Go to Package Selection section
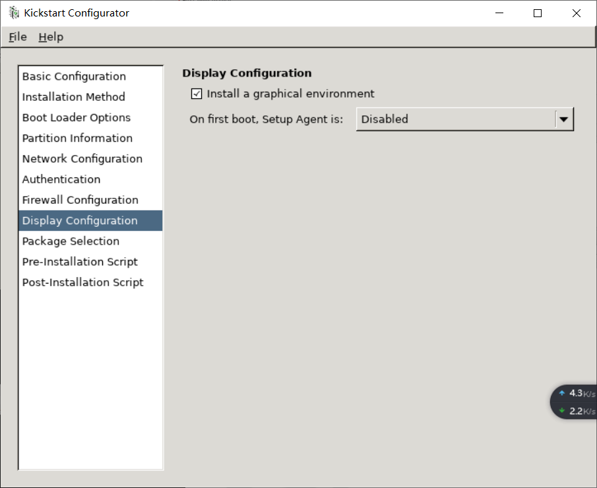This screenshot has height=488, width=597. pos(90,241)
